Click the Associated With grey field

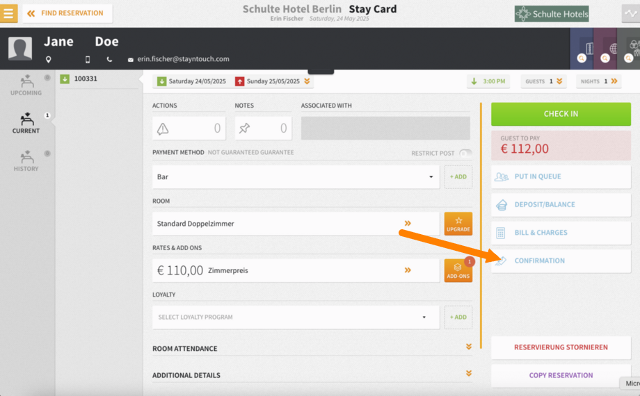pos(385,128)
